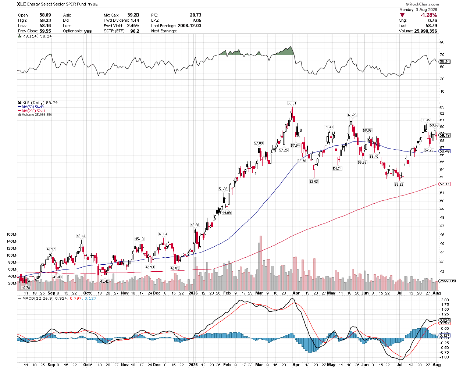Click the RSI tick-mark icon before RSI(14)

tap(20, 36)
